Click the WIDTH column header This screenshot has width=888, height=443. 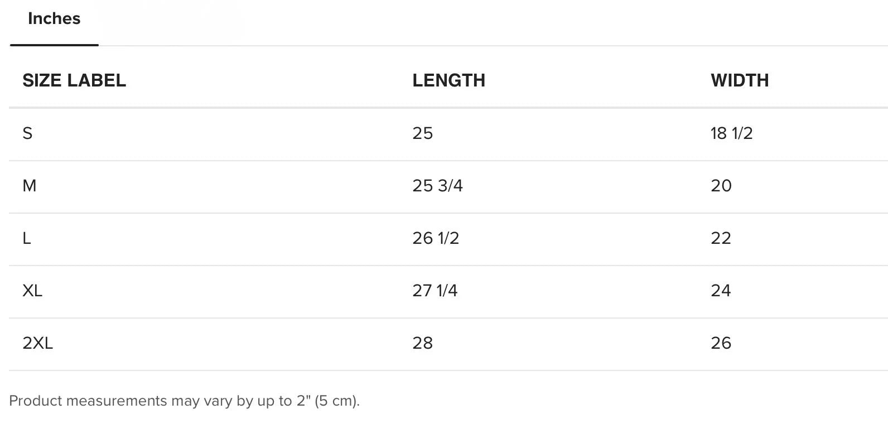tap(740, 80)
